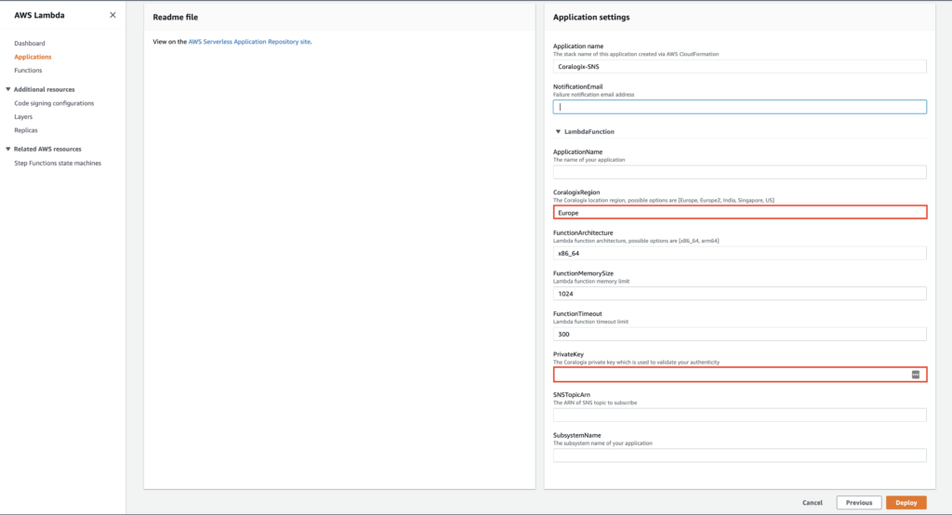952x515 pixels.
Task: Click the Previous button
Action: coord(859,502)
